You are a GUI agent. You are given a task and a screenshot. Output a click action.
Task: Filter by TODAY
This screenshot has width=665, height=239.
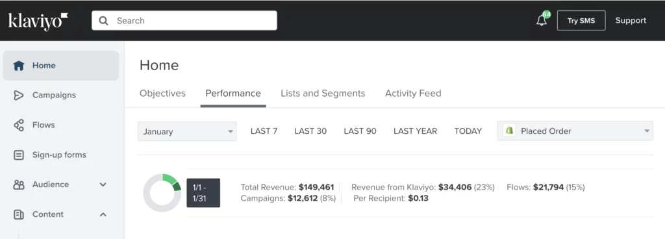pyautogui.click(x=468, y=131)
